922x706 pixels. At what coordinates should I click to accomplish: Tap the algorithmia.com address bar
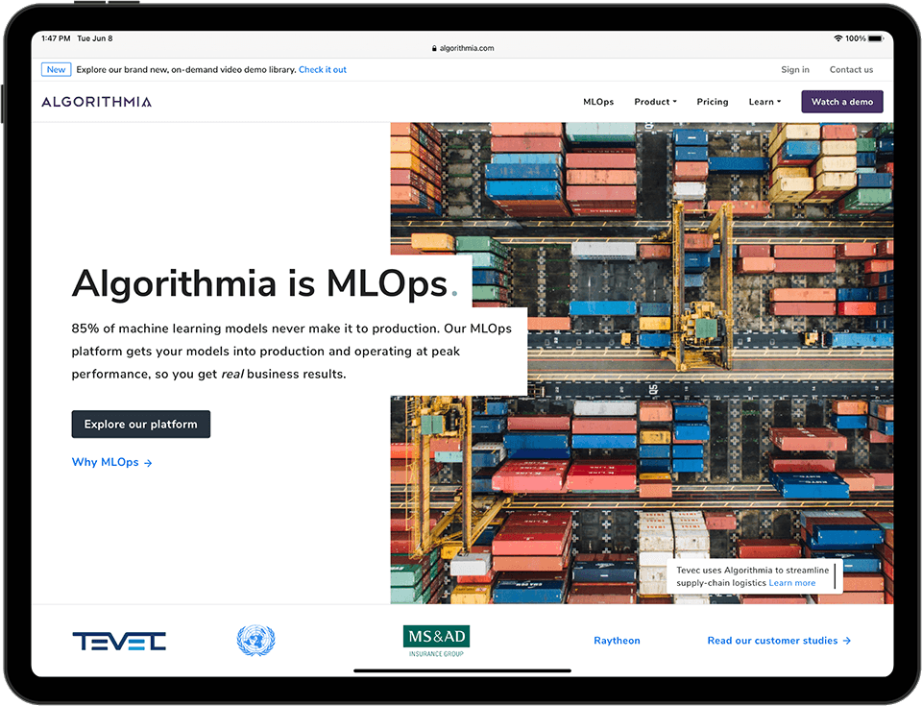[x=463, y=48]
